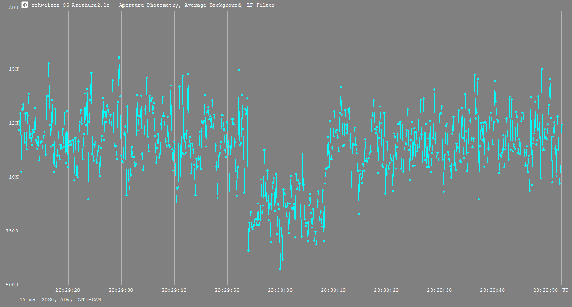The height and width of the screenshot is (307, 572).
Task: Click the ADU axis label
Action: (13, 8)
